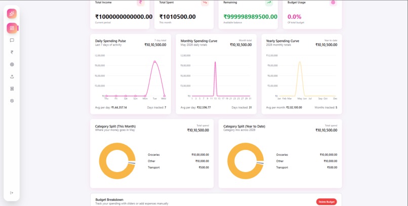Click the Monthly Spending Curve title
The height and width of the screenshot is (206, 408).
click(199, 41)
